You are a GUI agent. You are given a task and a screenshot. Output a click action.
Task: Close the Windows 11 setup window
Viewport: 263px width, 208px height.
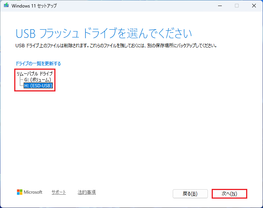pos(254,6)
